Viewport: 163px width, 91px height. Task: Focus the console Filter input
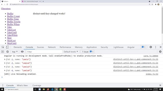[44, 52]
